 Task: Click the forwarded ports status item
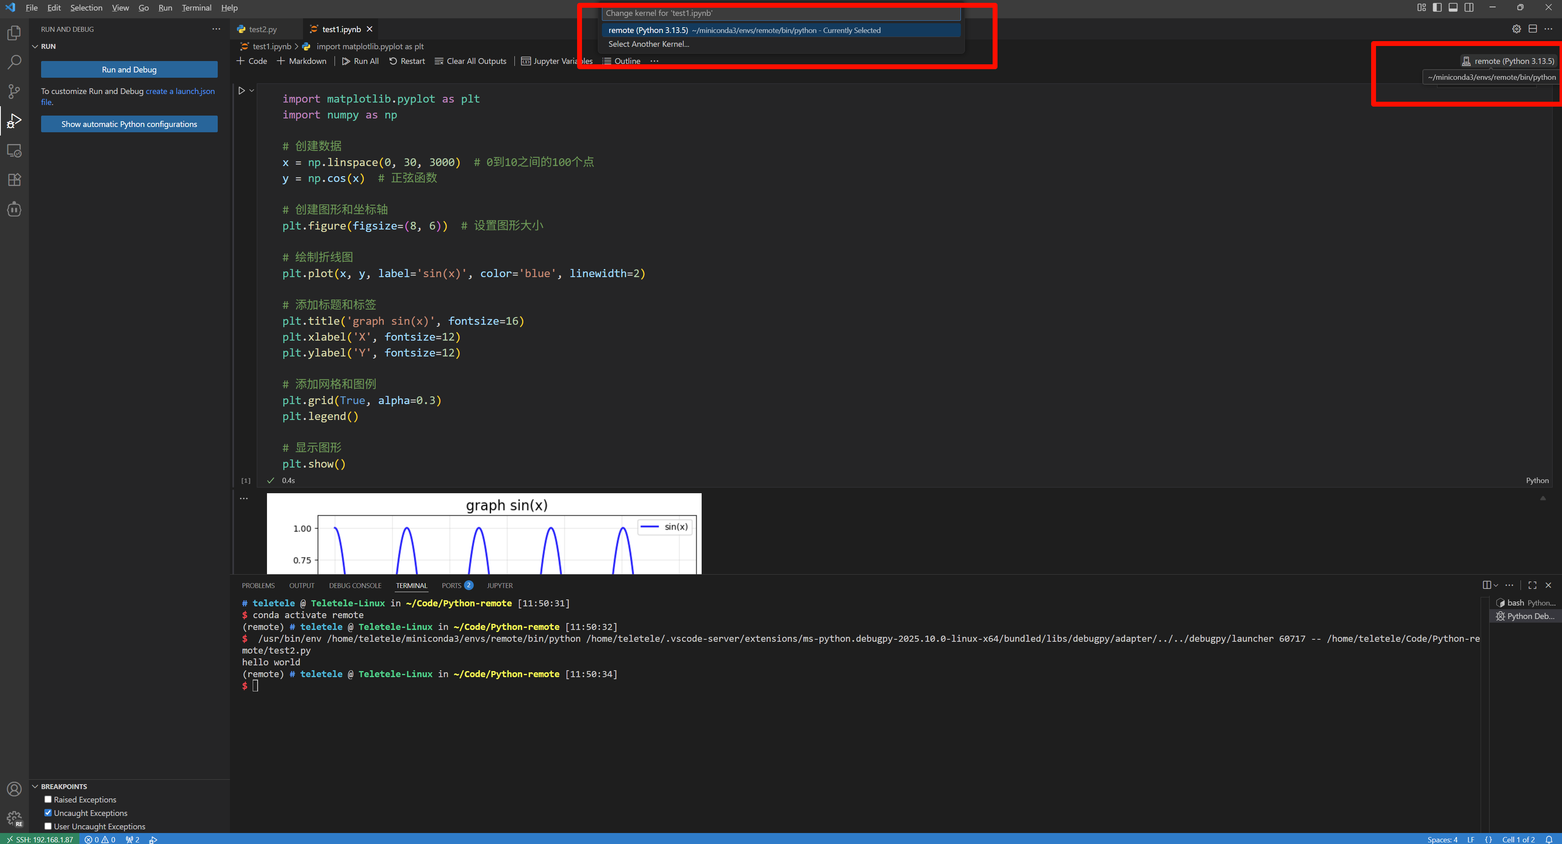(x=133, y=839)
